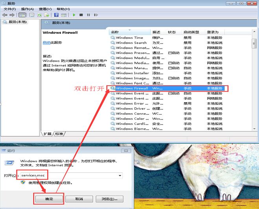Select the Windows Firewall service row

click(167, 88)
